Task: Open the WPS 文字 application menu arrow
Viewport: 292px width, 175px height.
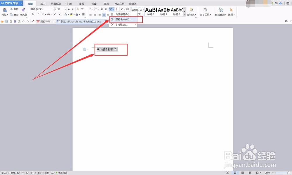Action: pyautogui.click(x=22, y=3)
